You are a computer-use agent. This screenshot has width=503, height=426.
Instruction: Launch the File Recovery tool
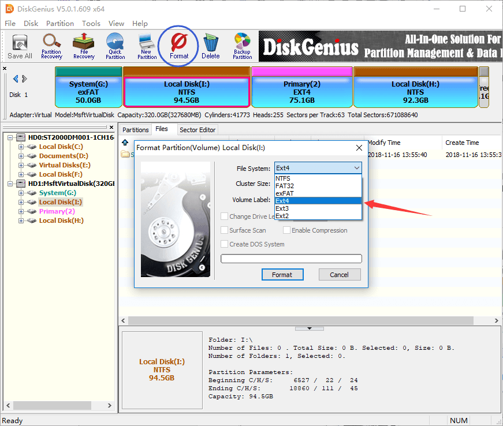[84, 46]
